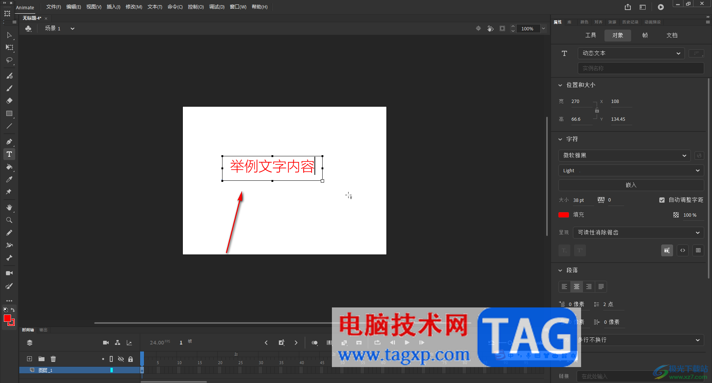Click the new layer icon
This screenshot has height=383, width=712.
pyautogui.click(x=29, y=359)
